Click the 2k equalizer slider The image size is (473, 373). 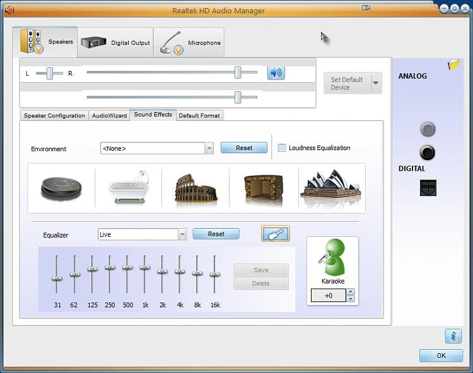coord(162,272)
